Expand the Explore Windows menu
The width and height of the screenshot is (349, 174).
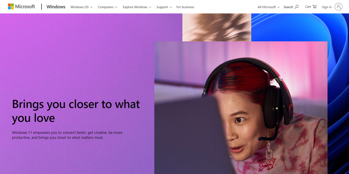tap(137, 7)
